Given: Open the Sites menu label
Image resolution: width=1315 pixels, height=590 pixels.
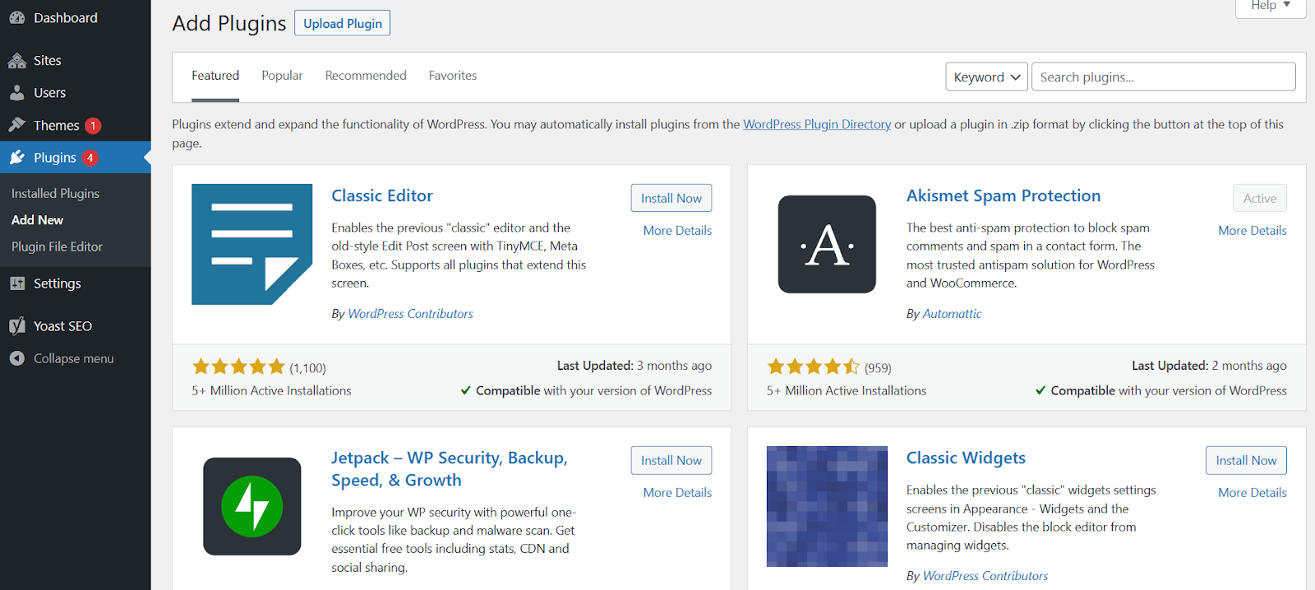Looking at the screenshot, I should point(48,61).
